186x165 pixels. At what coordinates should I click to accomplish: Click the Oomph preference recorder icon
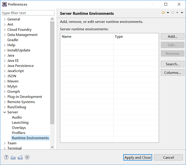(x=27, y=157)
